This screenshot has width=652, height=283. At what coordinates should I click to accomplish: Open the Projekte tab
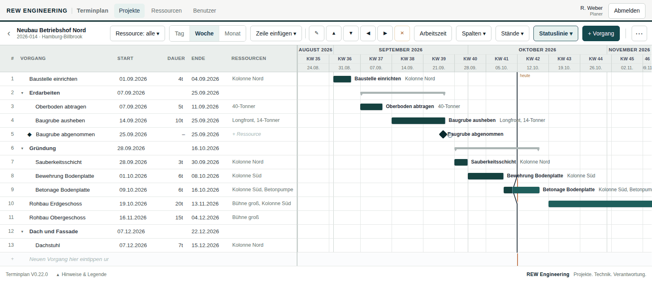pyautogui.click(x=129, y=11)
